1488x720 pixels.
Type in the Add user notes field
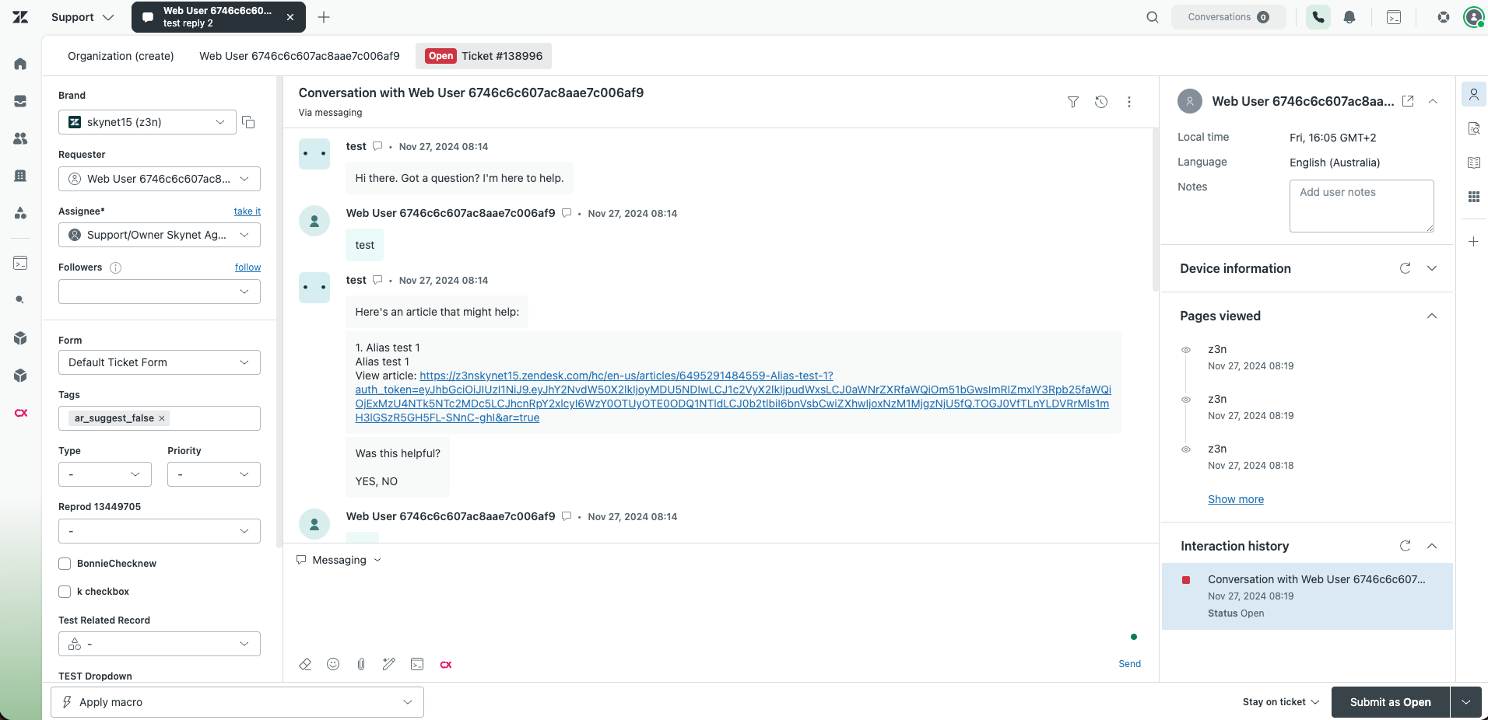tap(1360, 205)
